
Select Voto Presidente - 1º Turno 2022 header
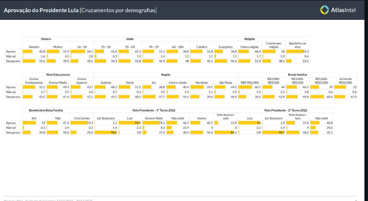click(154, 110)
